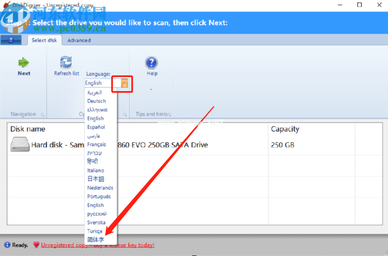Click the hard disk drive icon

click(x=20, y=145)
